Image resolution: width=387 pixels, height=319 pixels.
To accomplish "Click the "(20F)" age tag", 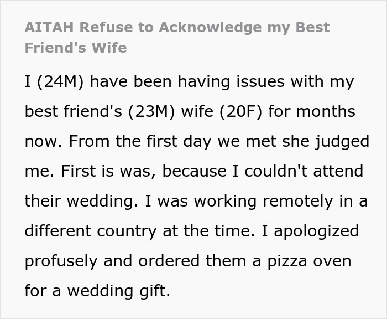I will click(x=240, y=111).
